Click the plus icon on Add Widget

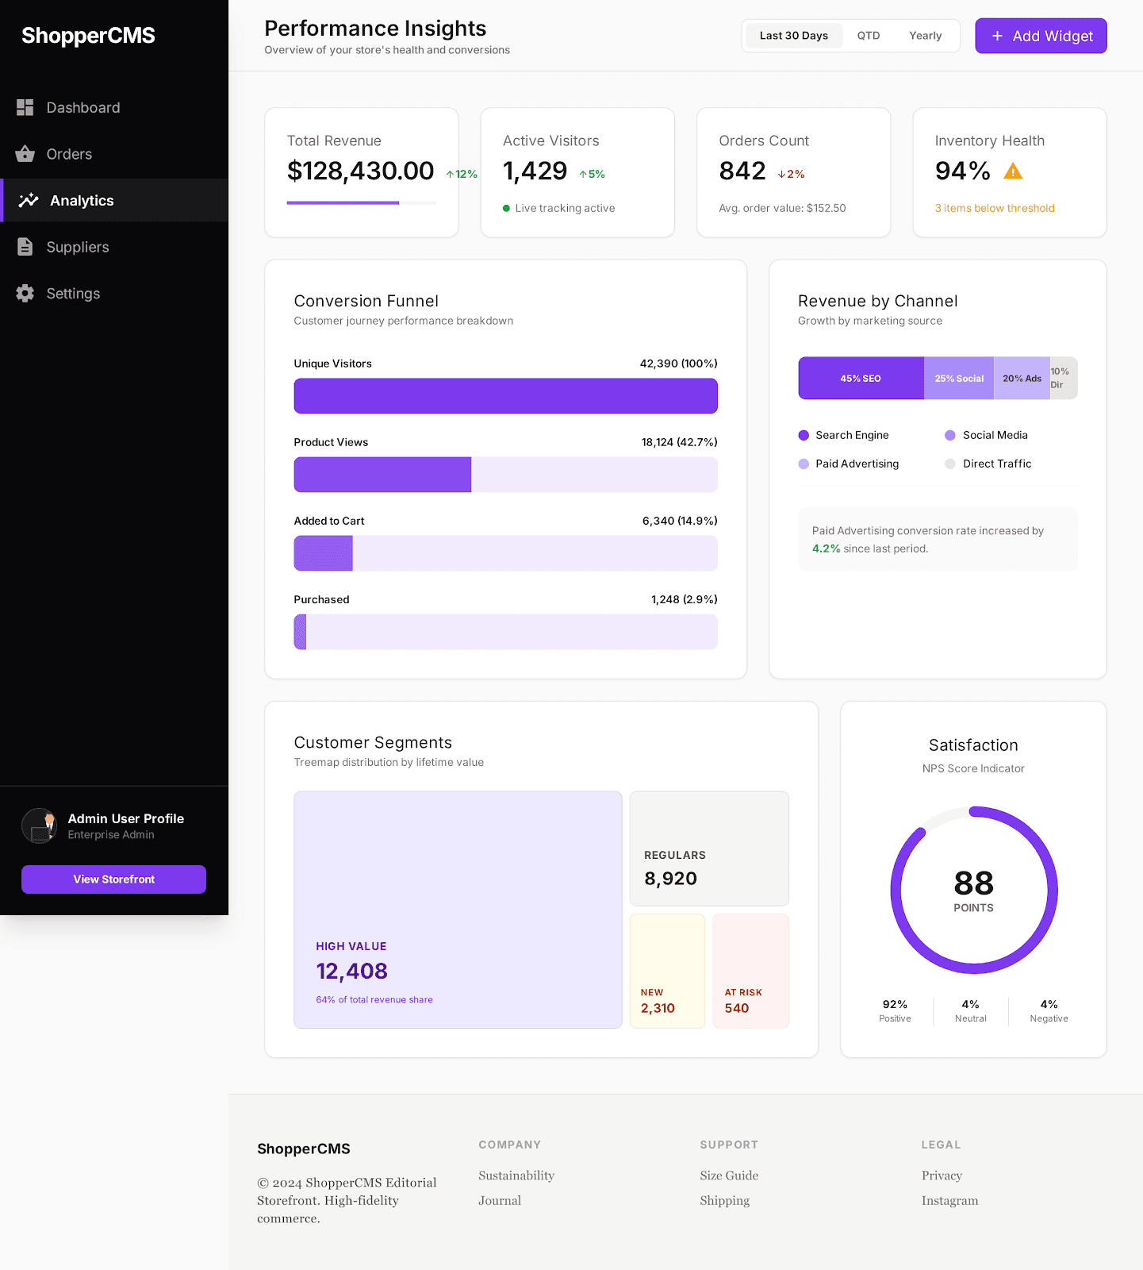997,37
